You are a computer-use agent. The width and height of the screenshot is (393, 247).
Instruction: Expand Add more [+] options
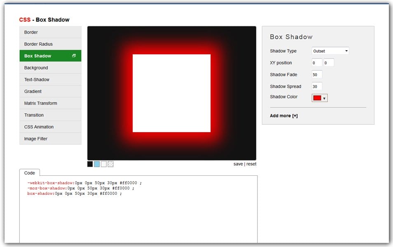pos(284,116)
